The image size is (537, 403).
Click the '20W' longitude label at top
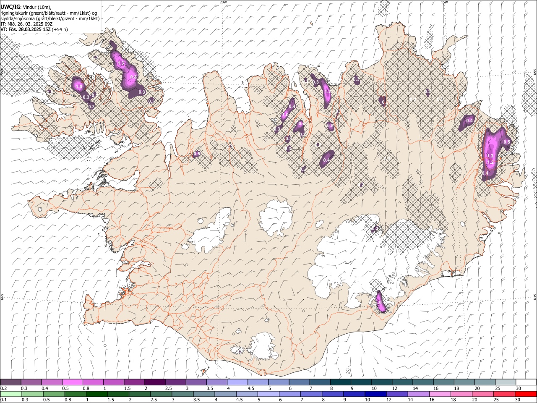[x=223, y=2]
